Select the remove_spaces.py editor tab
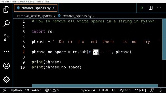This screenshot has width=166, height=93. 36,8
